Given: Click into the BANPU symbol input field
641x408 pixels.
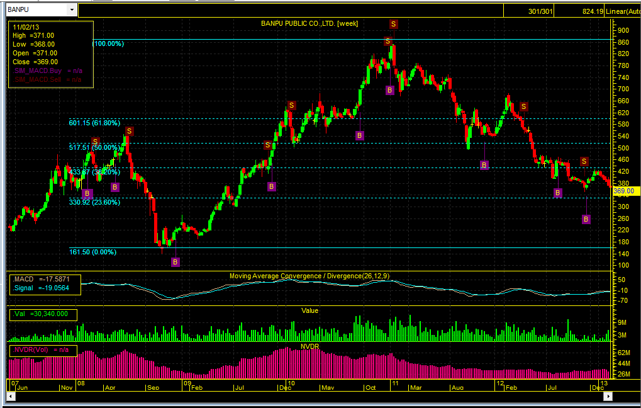Looking at the screenshot, I should [x=36, y=10].
